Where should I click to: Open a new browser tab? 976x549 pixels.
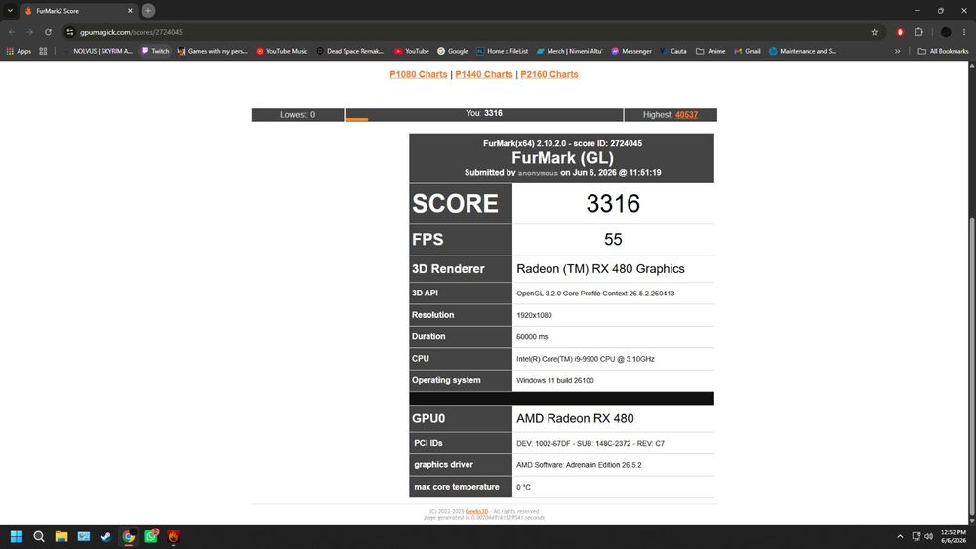148,11
